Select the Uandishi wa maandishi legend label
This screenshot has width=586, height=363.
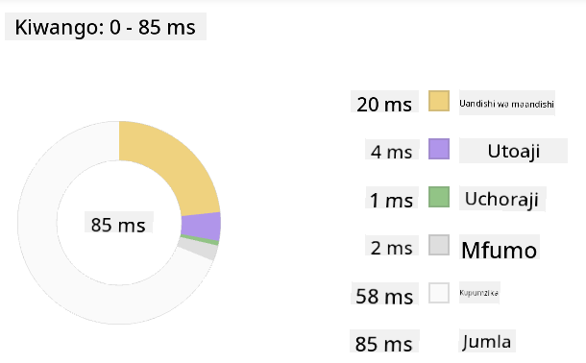click(x=507, y=103)
